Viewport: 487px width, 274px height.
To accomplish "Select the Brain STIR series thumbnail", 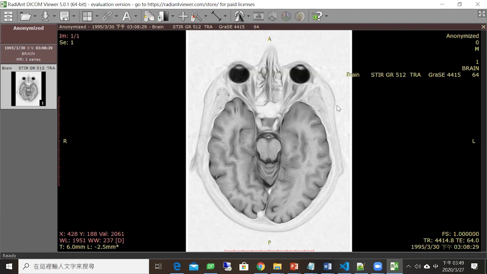I will click(29, 86).
